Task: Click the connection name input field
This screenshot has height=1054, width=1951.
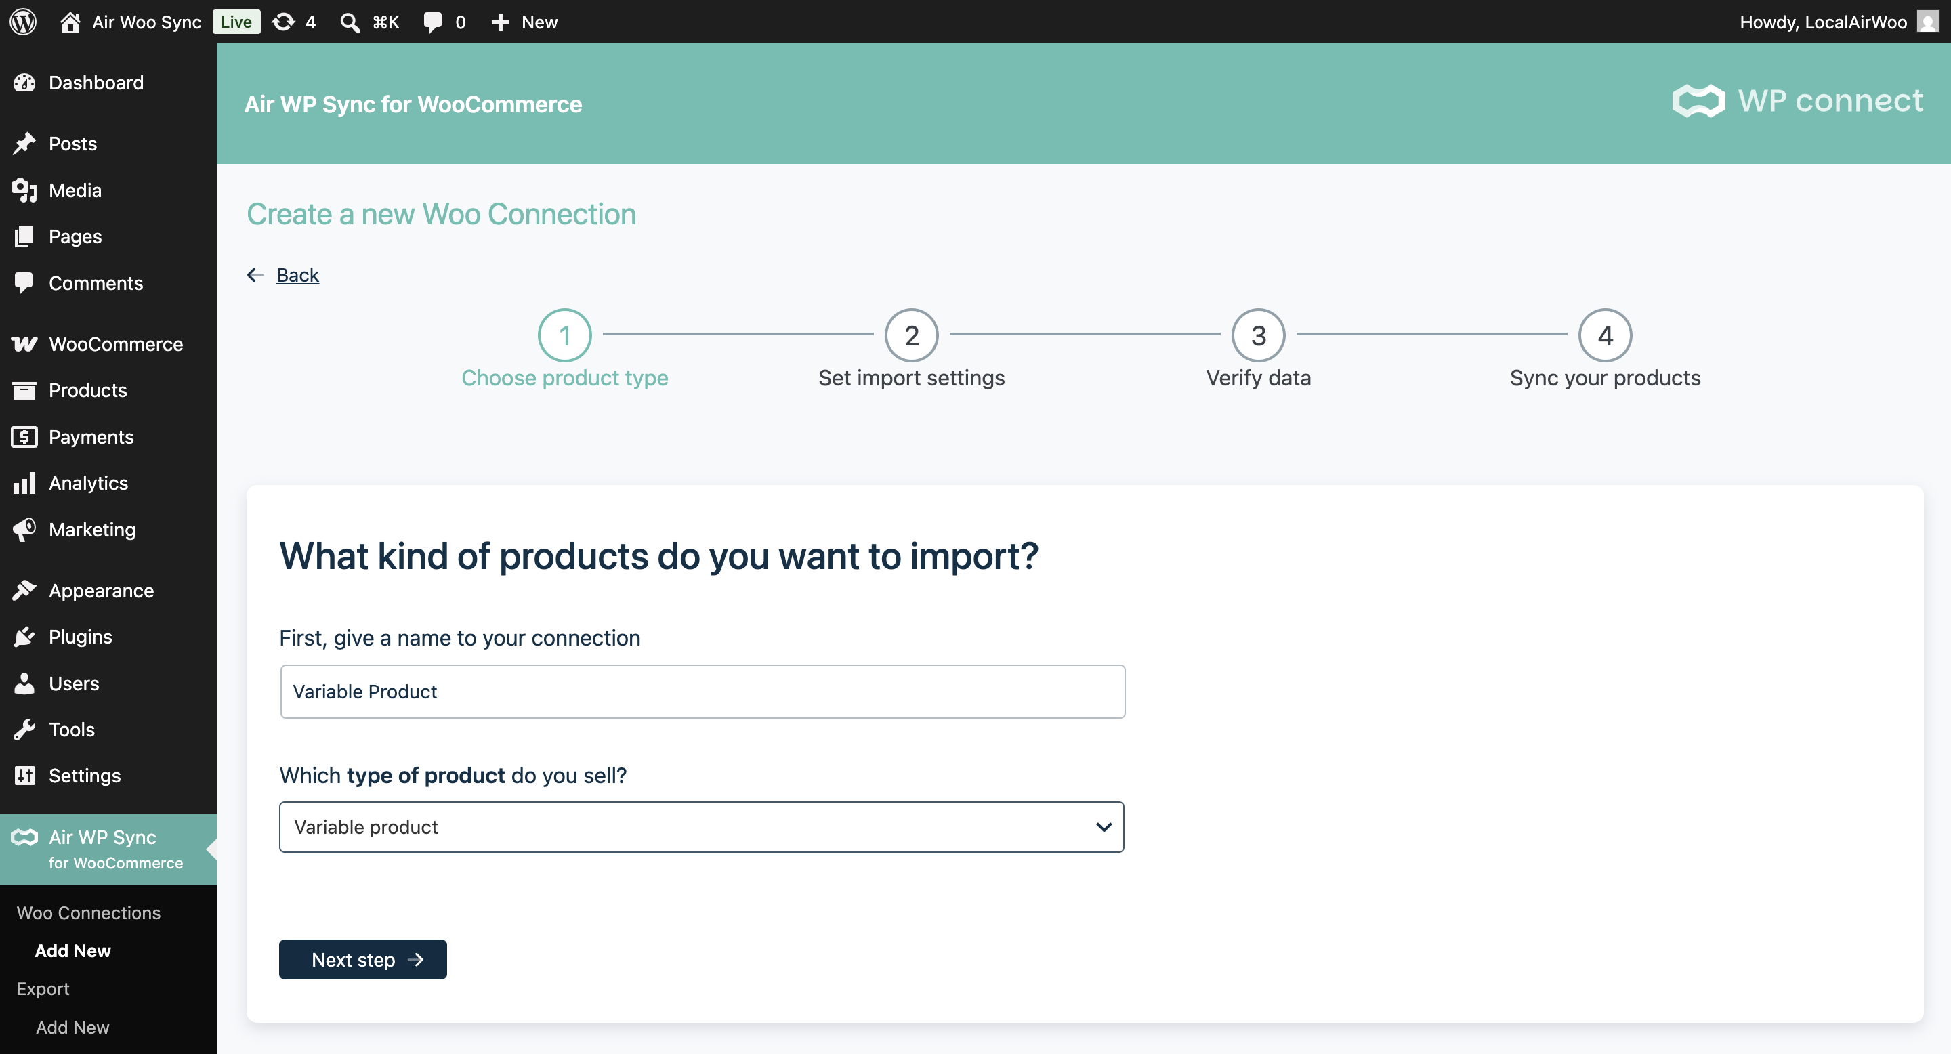Action: (x=702, y=692)
